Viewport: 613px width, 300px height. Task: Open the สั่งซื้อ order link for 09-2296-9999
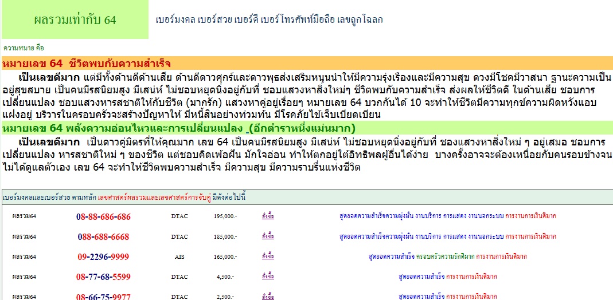(268, 256)
